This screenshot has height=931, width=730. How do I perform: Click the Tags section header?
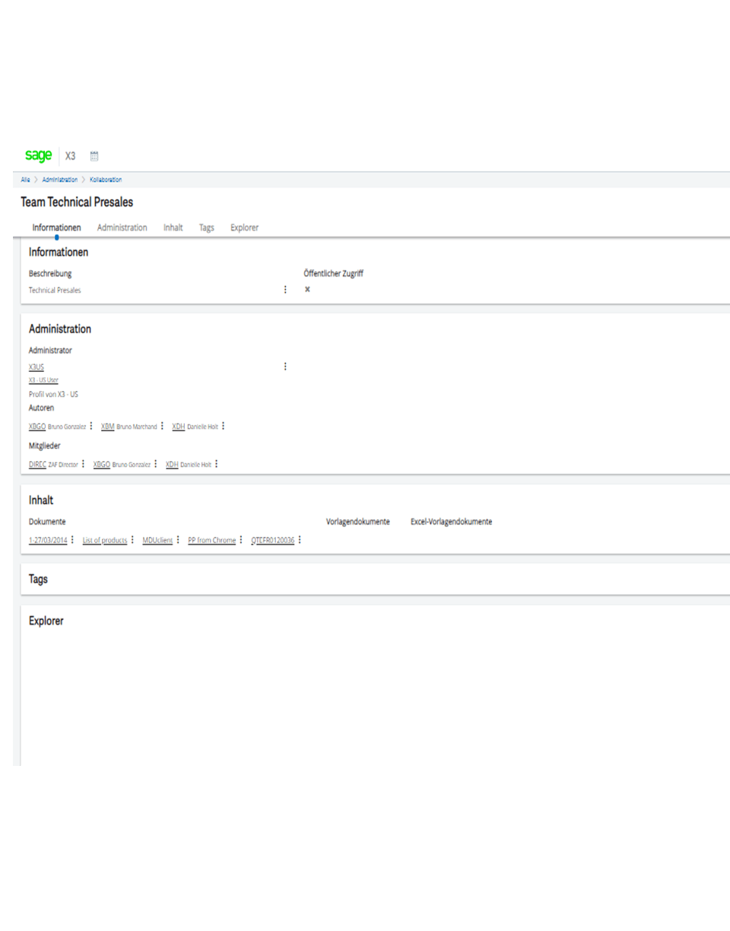(39, 580)
